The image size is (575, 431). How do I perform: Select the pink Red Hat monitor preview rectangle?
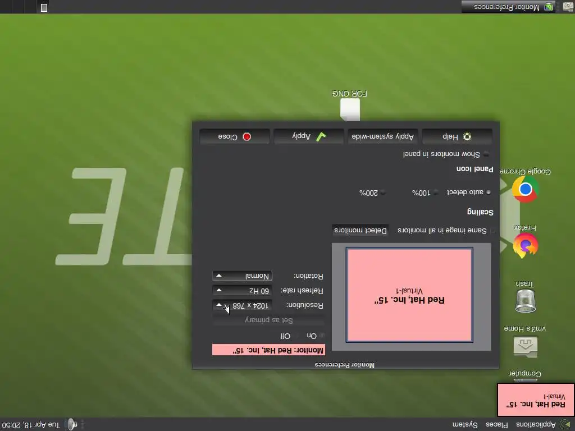coord(409,295)
